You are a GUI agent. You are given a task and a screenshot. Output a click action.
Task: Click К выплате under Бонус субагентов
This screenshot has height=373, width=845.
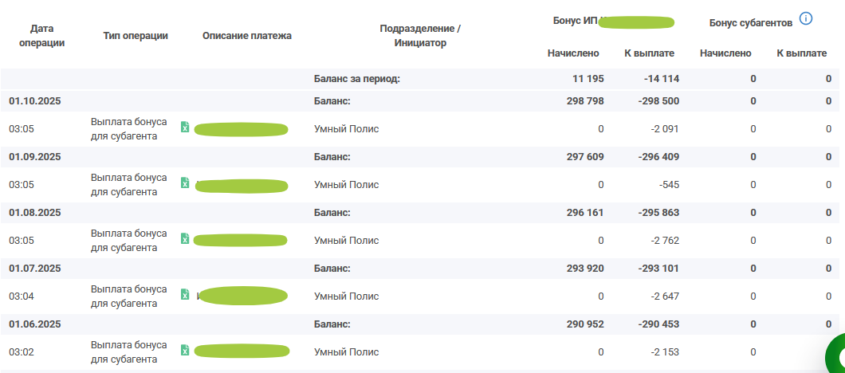[x=801, y=53]
